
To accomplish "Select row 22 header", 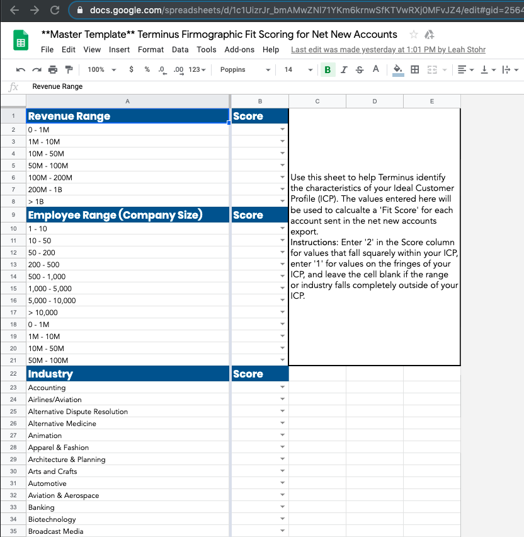I will click(13, 374).
